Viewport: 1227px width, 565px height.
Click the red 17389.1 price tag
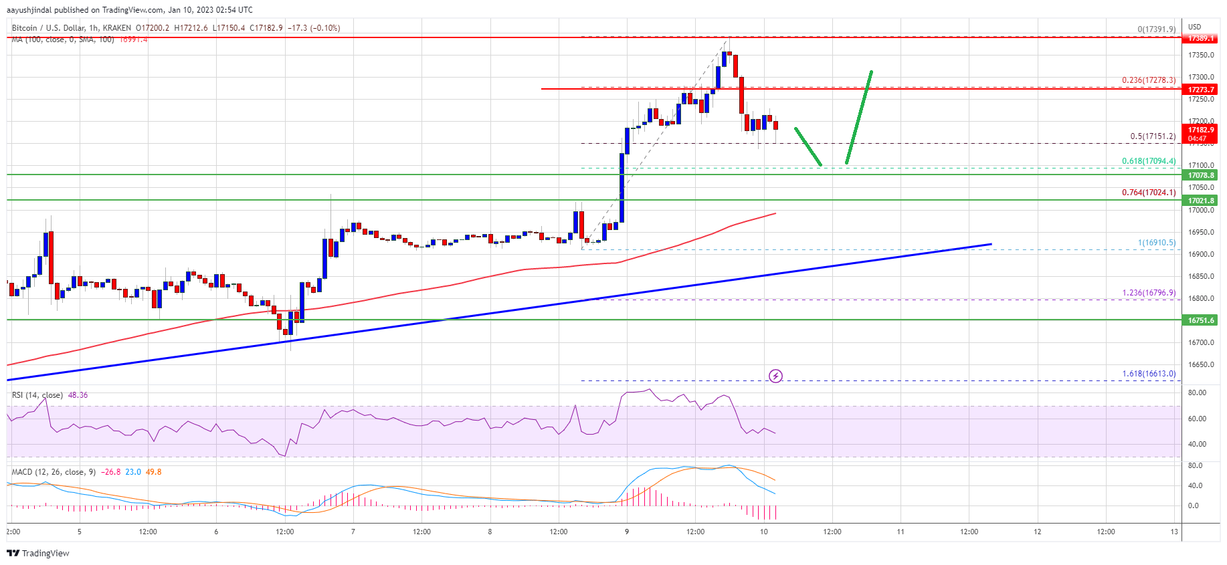click(1200, 39)
